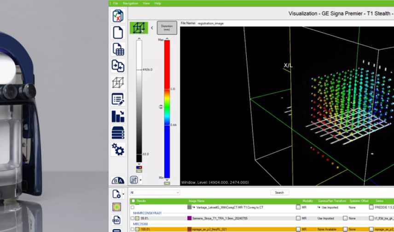Click the result status icon beside 99.8%
Screen dimensions: 394x232
pyautogui.click(x=137, y=219)
